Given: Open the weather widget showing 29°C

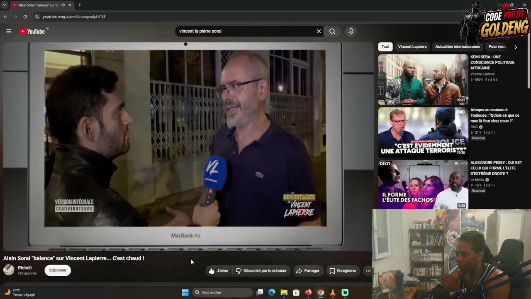Looking at the screenshot, I should point(19,292).
